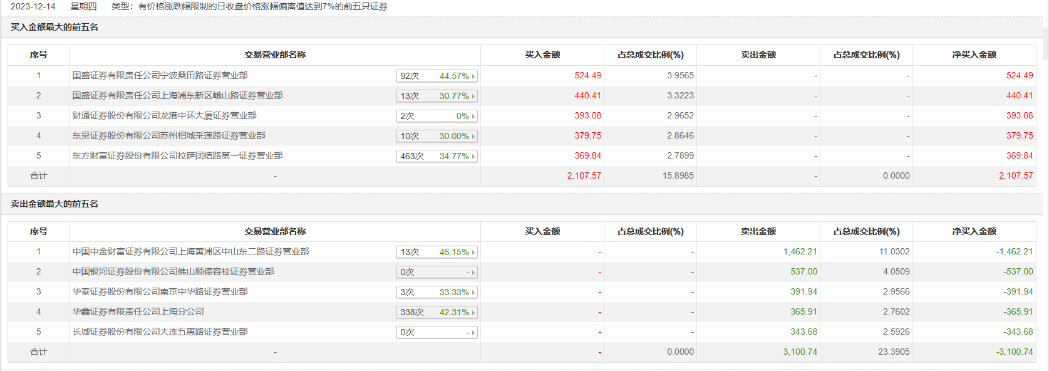
Task: Expand 0次 box for 中国银河证券 row
Action: (x=437, y=272)
